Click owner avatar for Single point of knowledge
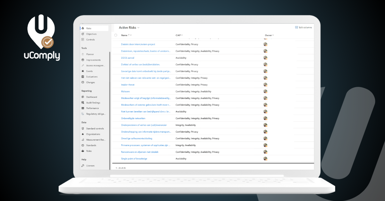Screen dimensions: 385x201 265,159
